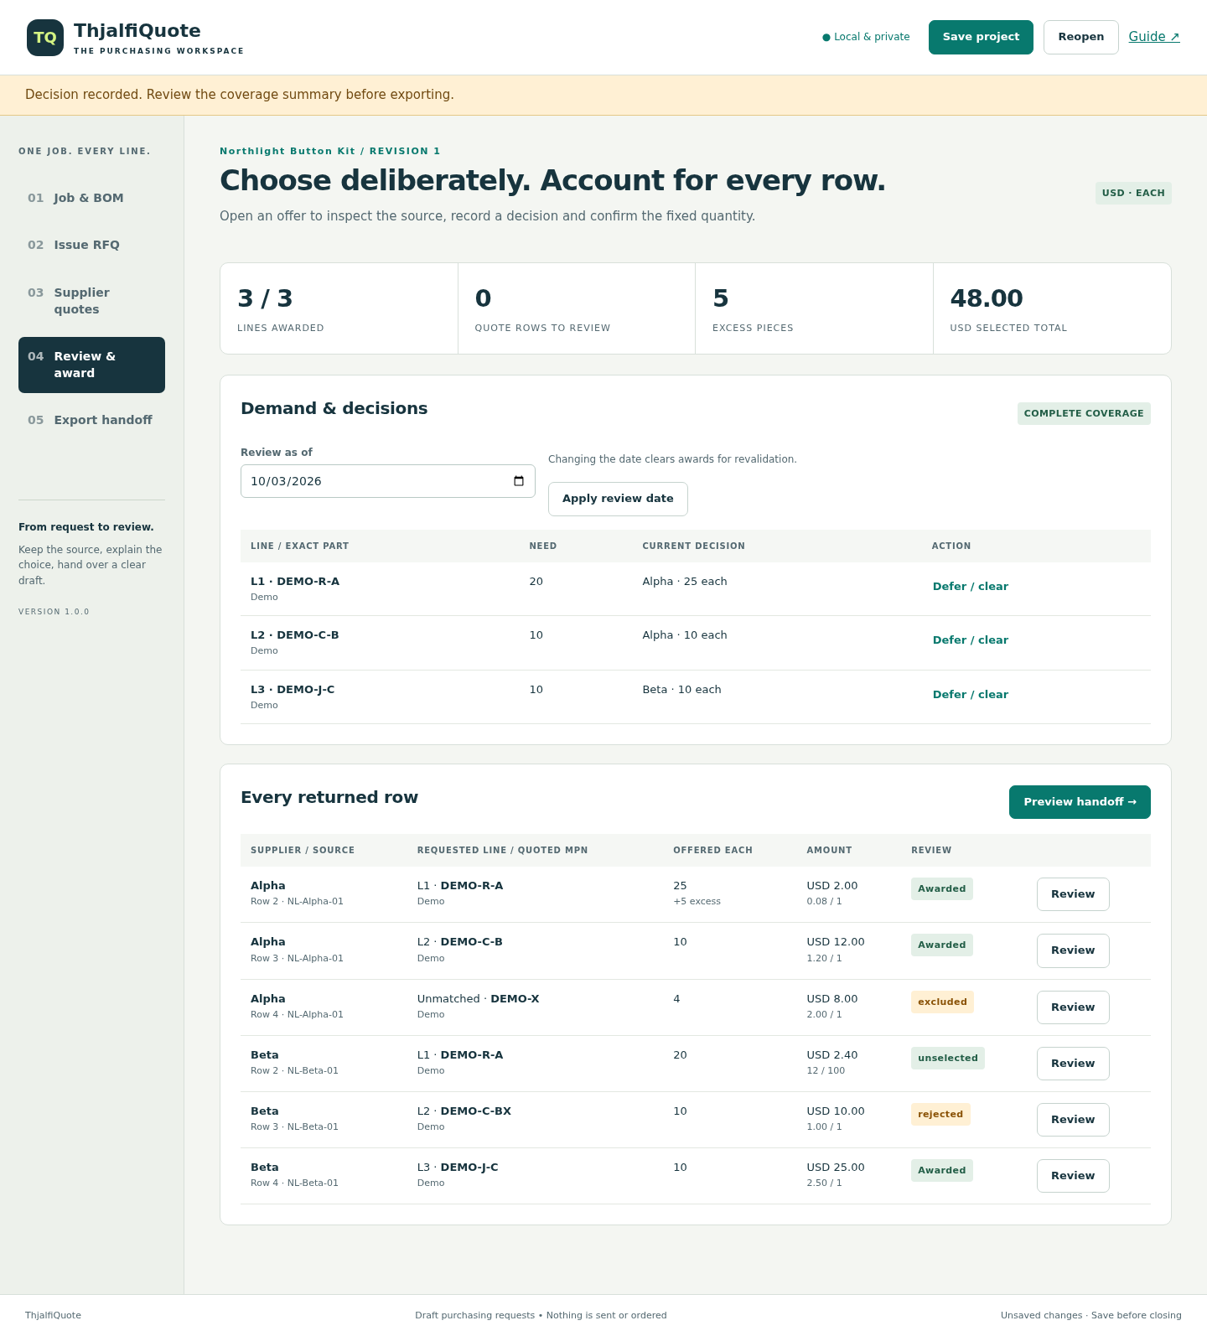The image size is (1207, 1336).
Task: Defer or clear line L3 DEMO-J-C
Action: [x=970, y=695]
